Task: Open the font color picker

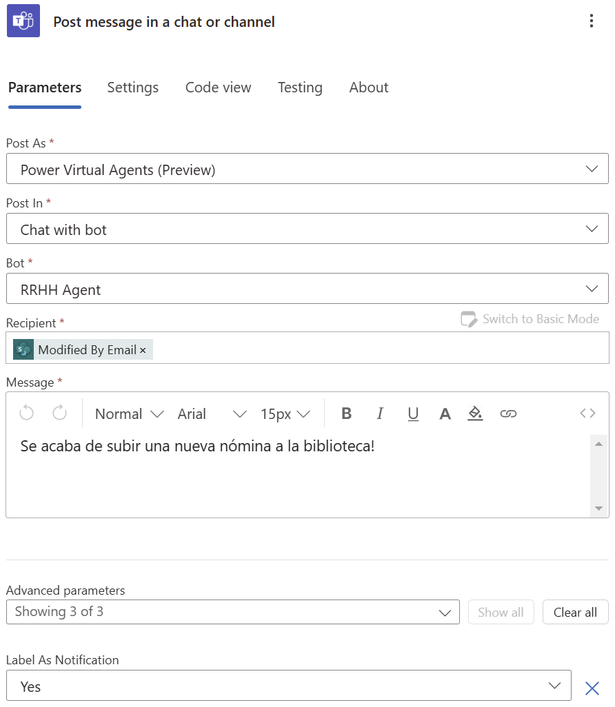Action: pyautogui.click(x=445, y=413)
